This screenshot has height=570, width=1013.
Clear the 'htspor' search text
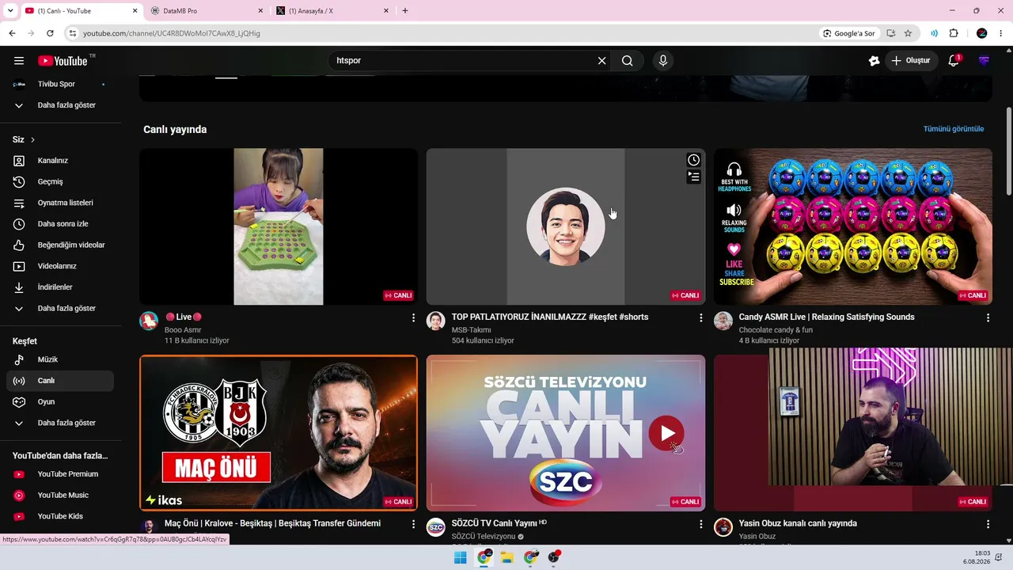(601, 61)
